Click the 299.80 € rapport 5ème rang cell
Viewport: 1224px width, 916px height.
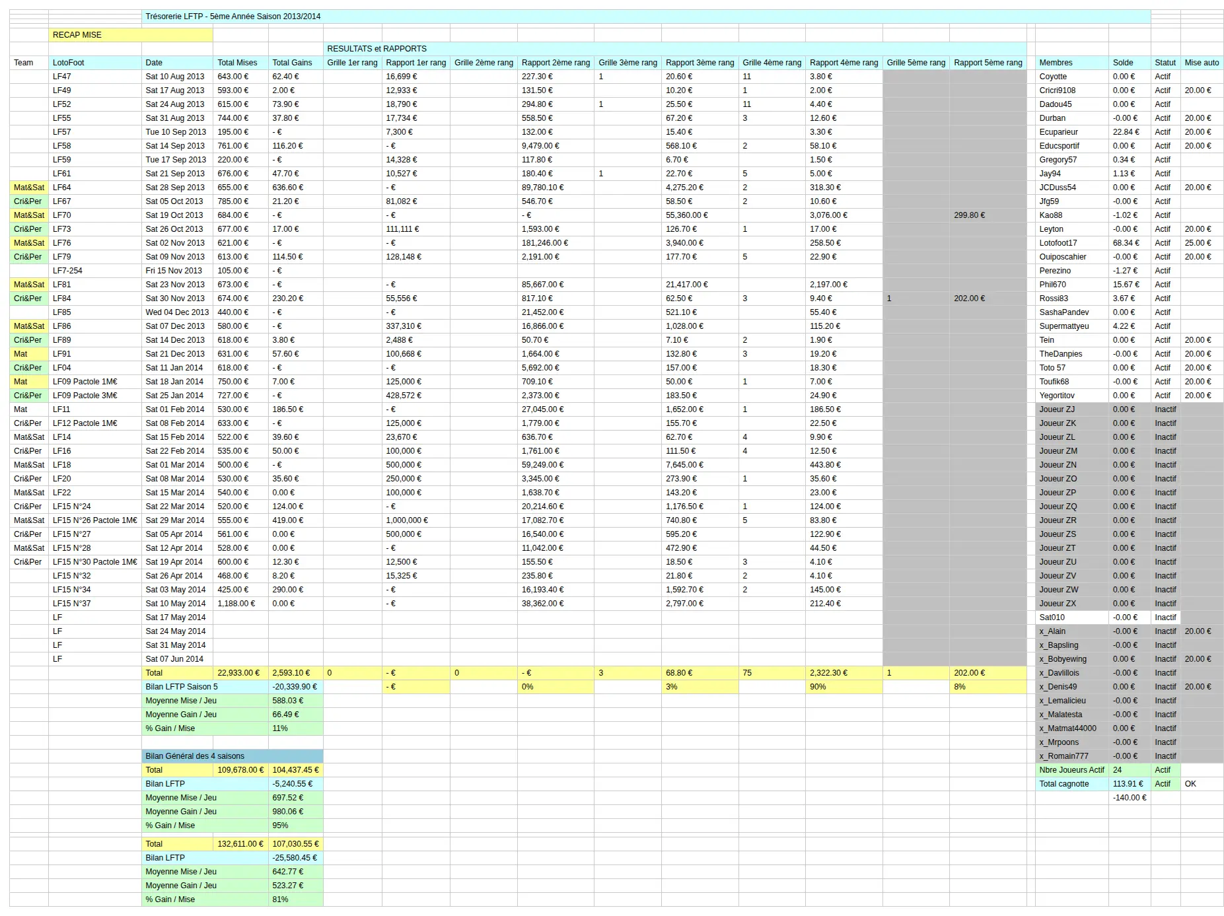click(x=988, y=215)
